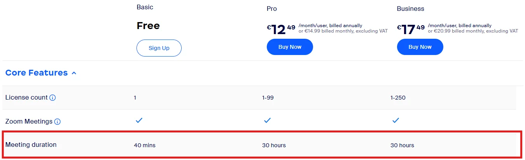Image resolution: width=525 pixels, height=160 pixels.
Task: Click Buy Now under the Business plan
Action: [x=420, y=47]
